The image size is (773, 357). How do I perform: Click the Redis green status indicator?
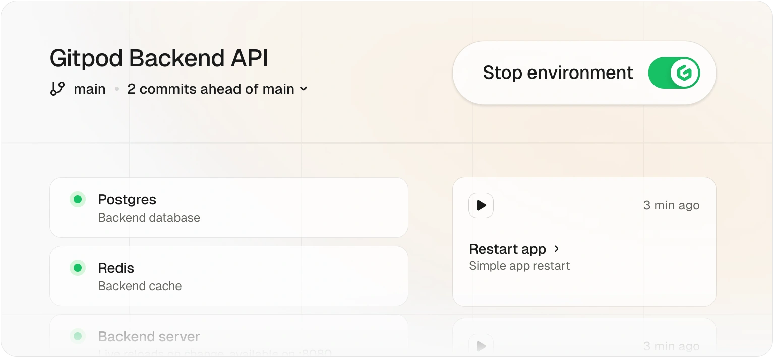point(78,268)
